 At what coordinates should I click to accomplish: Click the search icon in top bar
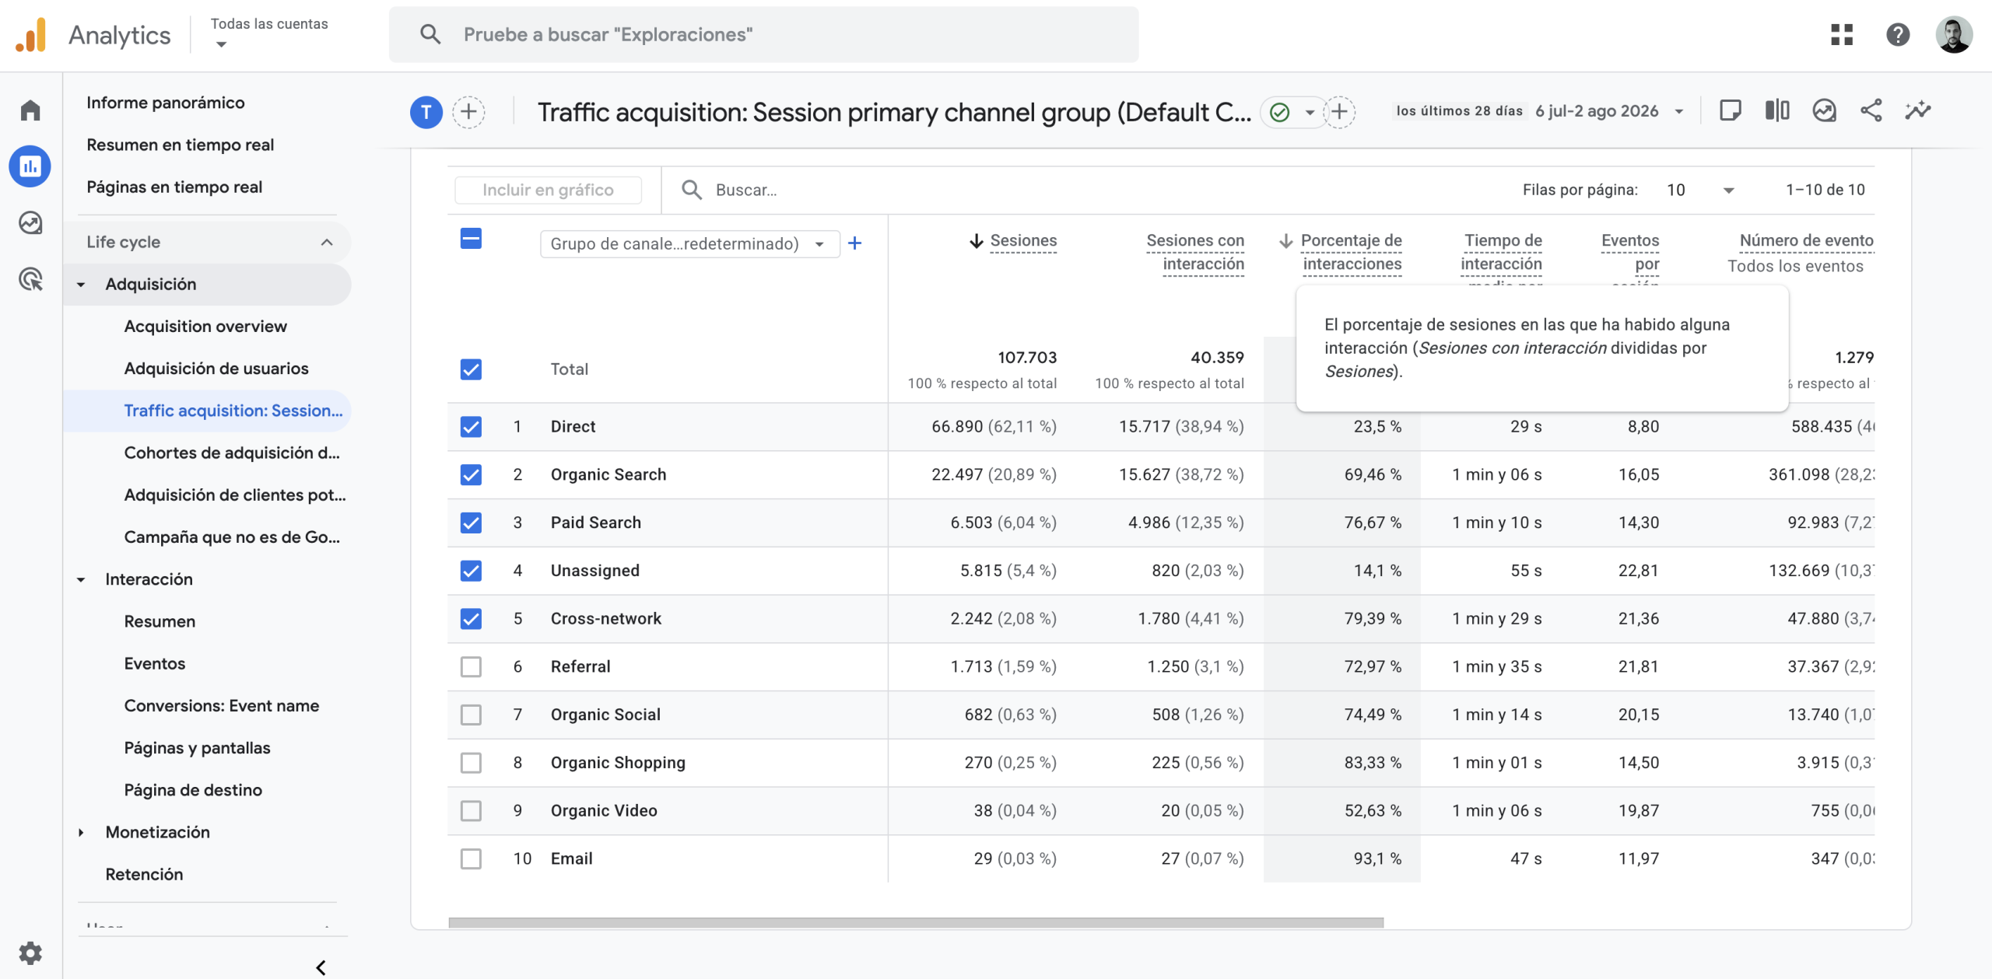tap(430, 34)
